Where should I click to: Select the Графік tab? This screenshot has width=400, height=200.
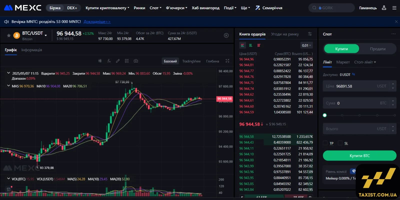[x=11, y=50]
